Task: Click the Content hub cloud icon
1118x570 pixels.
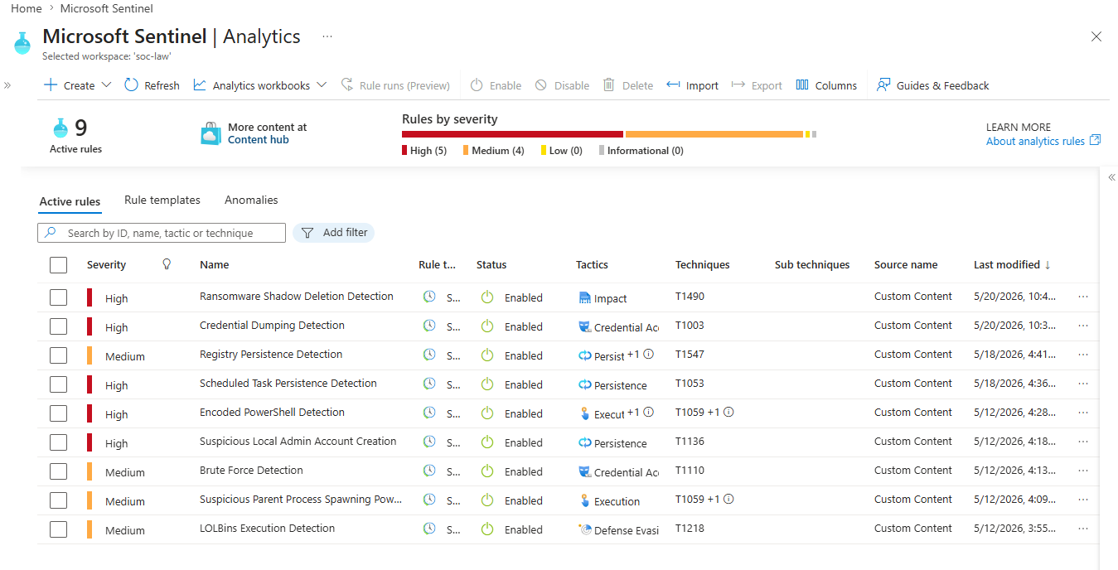Action: 211,133
